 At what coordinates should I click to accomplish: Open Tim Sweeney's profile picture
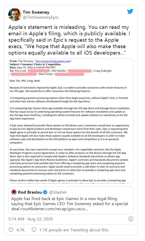click(15, 15)
